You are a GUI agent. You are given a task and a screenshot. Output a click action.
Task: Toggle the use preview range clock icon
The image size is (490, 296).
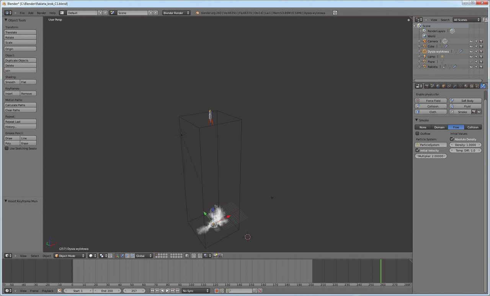coord(59,291)
